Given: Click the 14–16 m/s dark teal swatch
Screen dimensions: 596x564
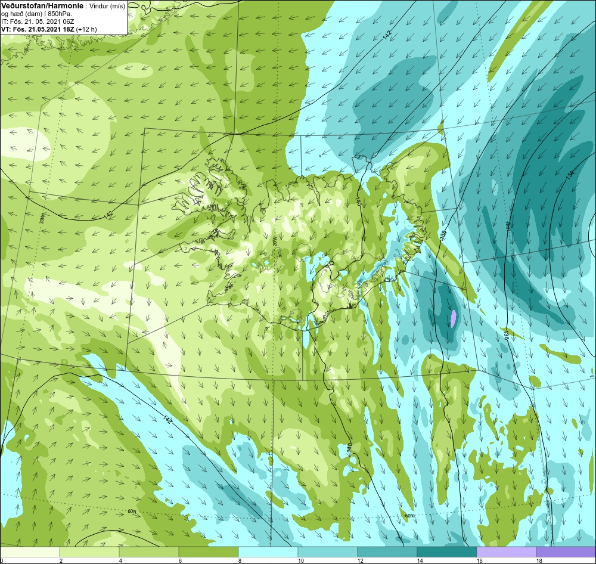Looking at the screenshot, I should point(447,552).
